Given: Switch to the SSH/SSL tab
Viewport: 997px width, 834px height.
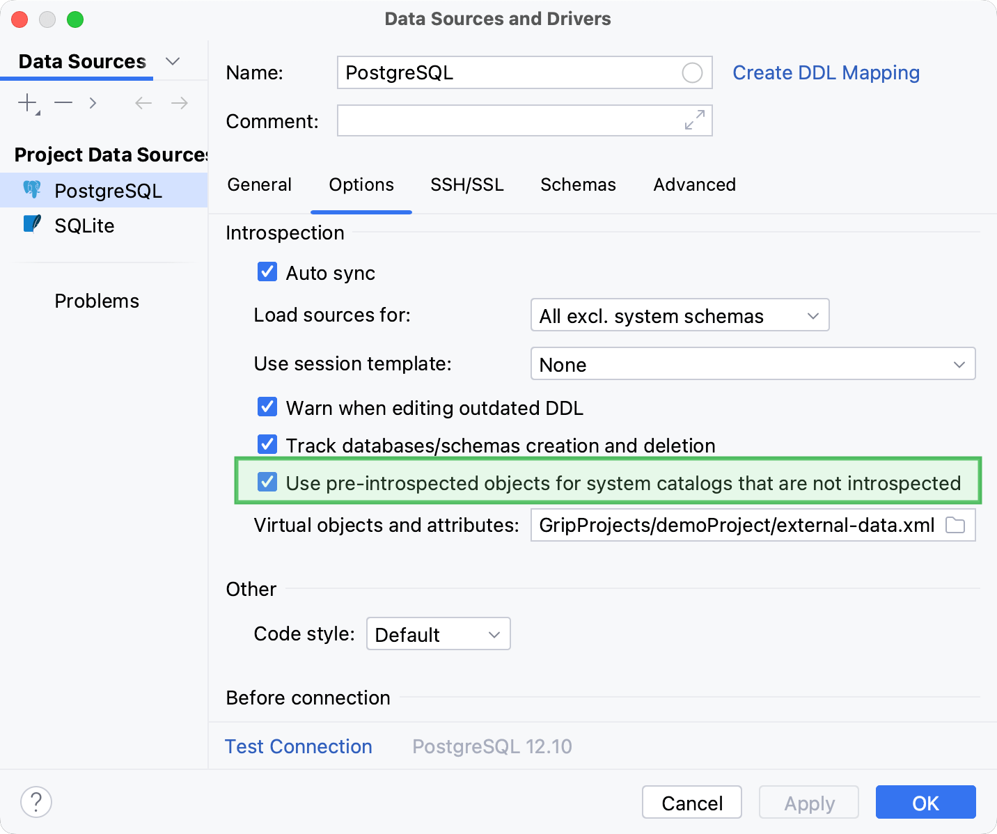Looking at the screenshot, I should point(466,184).
